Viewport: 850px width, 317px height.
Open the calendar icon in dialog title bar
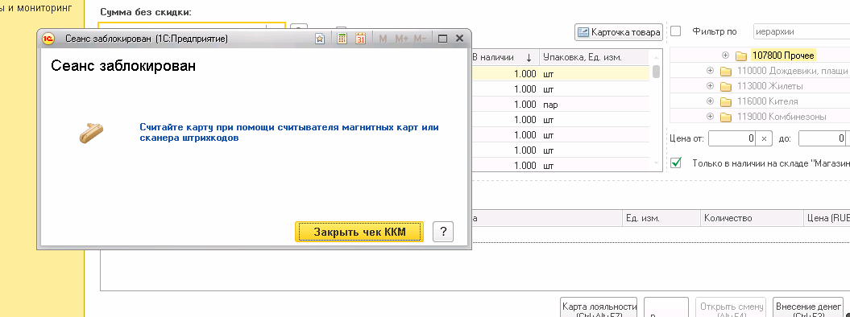pyautogui.click(x=360, y=39)
